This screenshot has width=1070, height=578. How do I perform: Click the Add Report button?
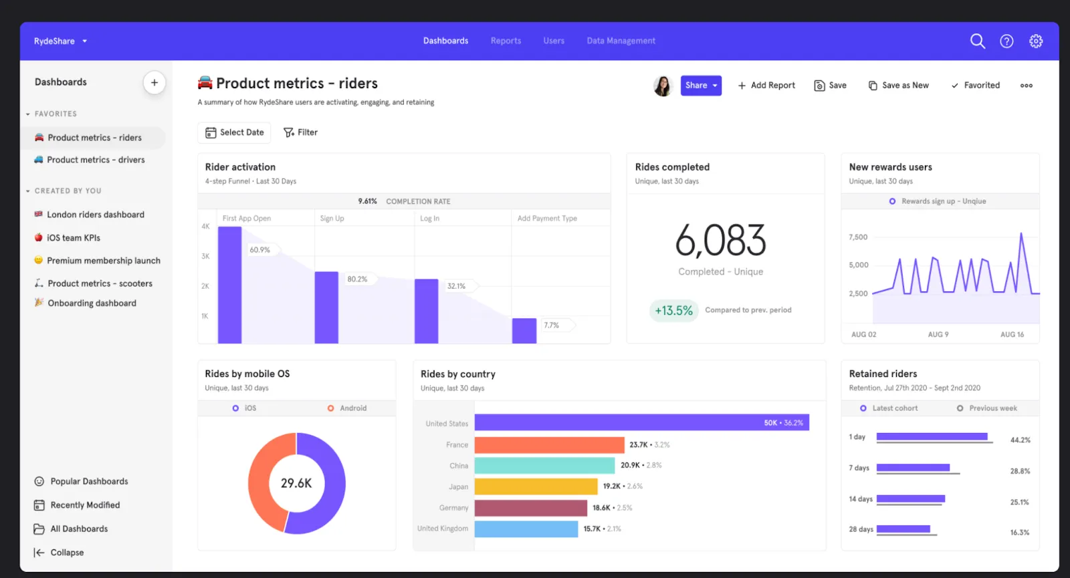(x=766, y=86)
